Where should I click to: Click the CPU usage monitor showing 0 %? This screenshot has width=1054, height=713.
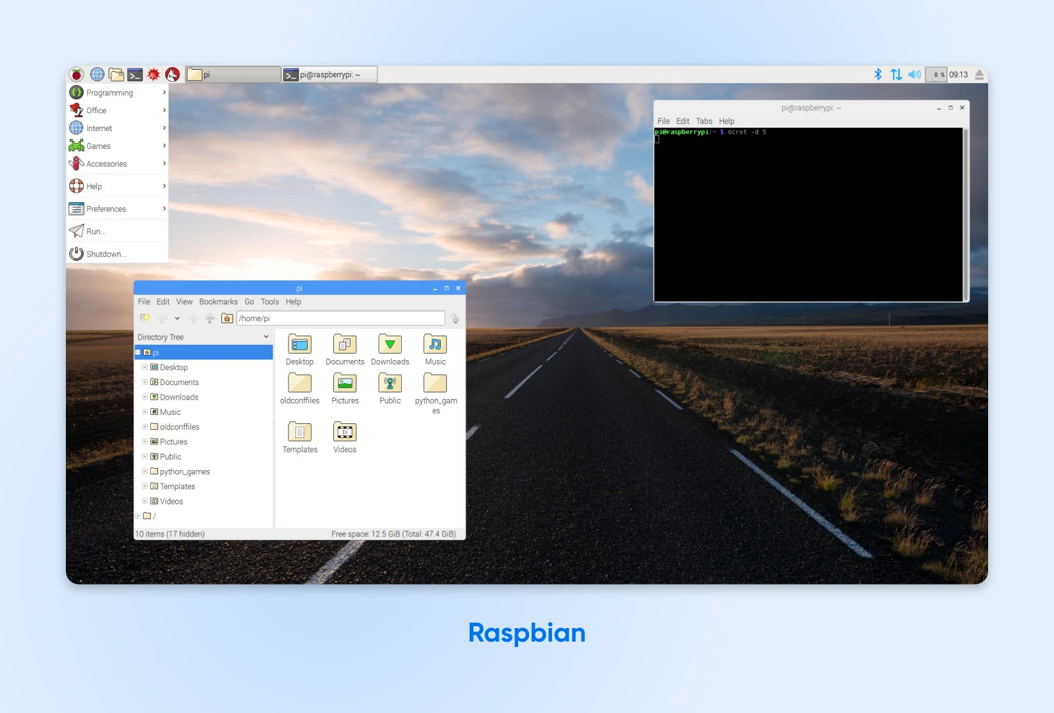tap(936, 74)
